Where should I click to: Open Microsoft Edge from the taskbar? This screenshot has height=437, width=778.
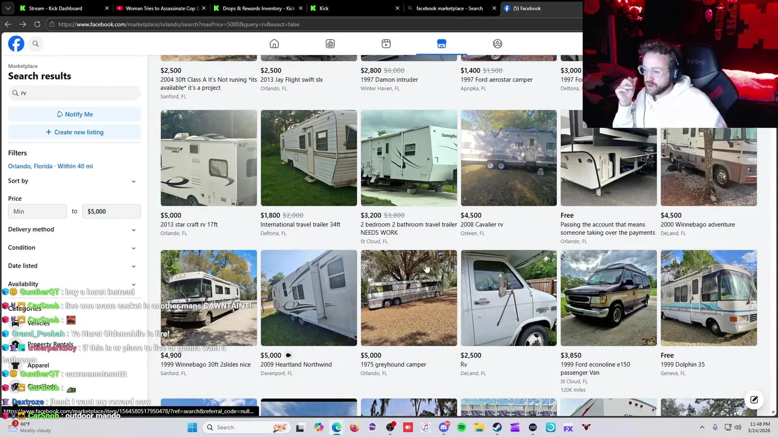337,427
